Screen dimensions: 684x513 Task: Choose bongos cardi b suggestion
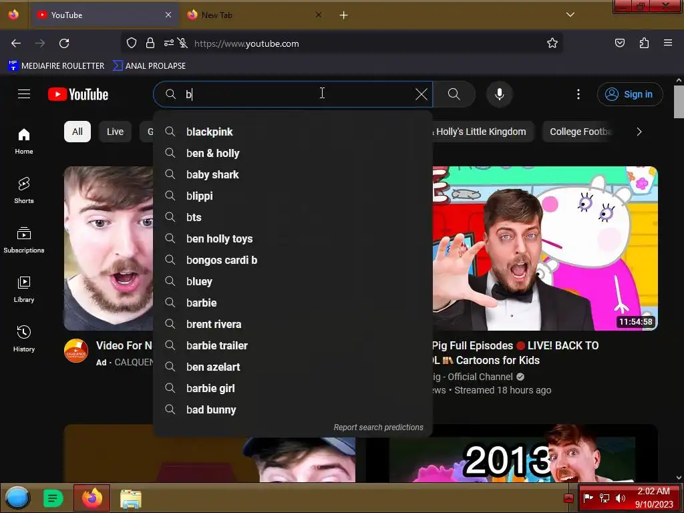293,260
